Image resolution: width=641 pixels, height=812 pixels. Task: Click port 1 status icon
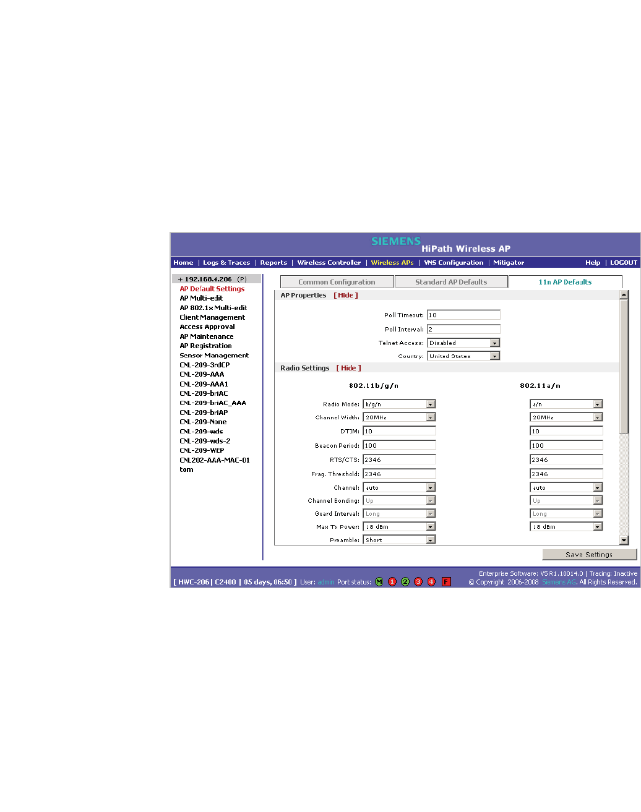[392, 582]
